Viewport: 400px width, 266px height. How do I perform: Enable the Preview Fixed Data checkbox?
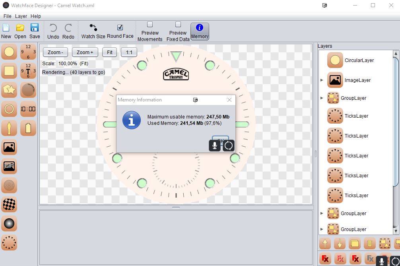[178, 25]
